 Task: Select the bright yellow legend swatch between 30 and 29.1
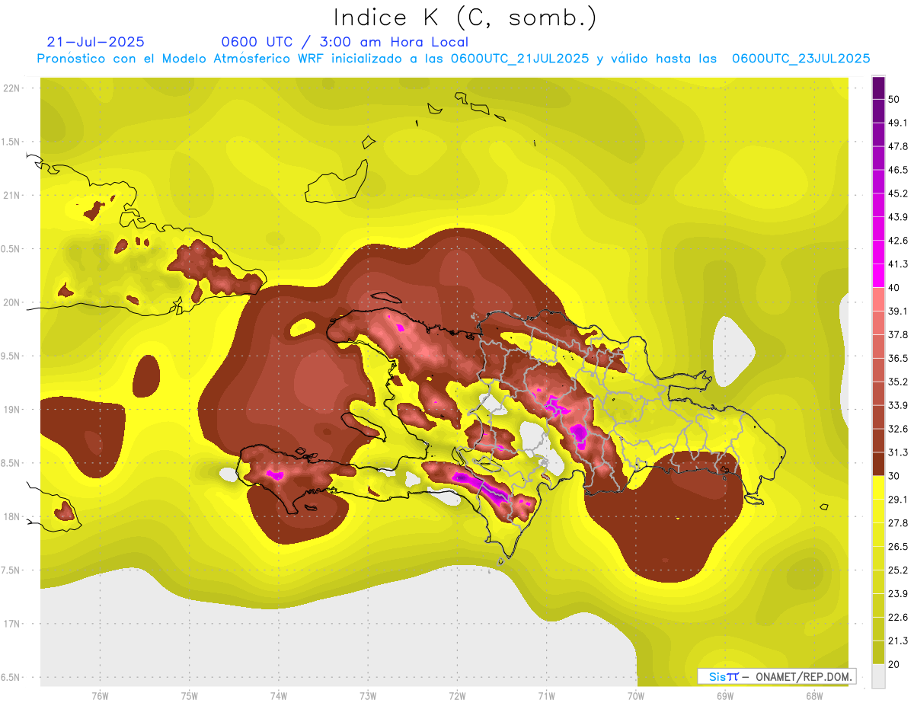(x=878, y=487)
